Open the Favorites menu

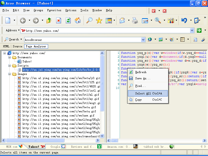click(54, 10)
